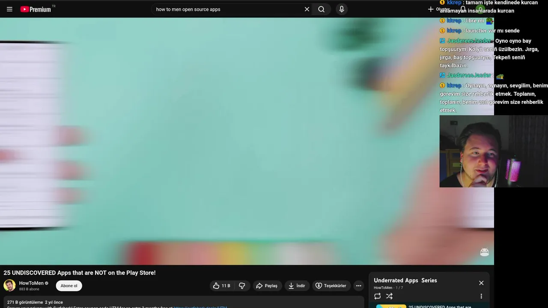The width and height of the screenshot is (548, 308).
Task: Click the verified badge next to HowToMen
Action: 47,283
